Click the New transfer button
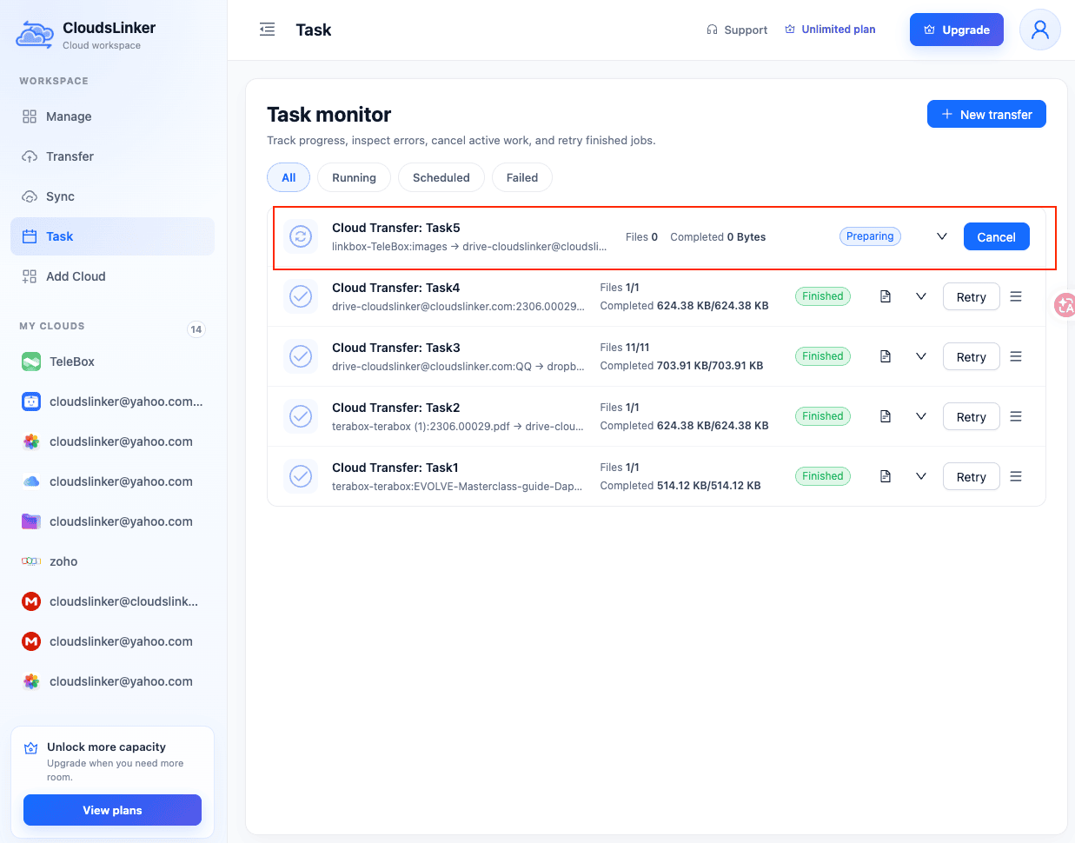 pyautogui.click(x=986, y=114)
